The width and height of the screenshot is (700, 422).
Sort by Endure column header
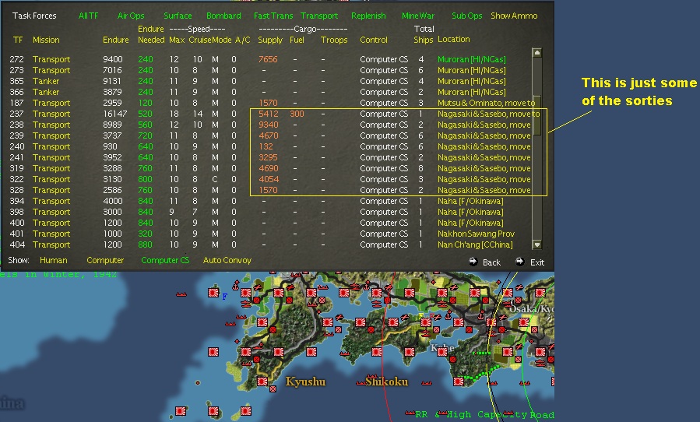pos(115,40)
